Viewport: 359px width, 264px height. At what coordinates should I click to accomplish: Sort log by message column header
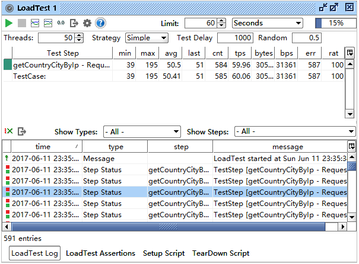[280, 146]
